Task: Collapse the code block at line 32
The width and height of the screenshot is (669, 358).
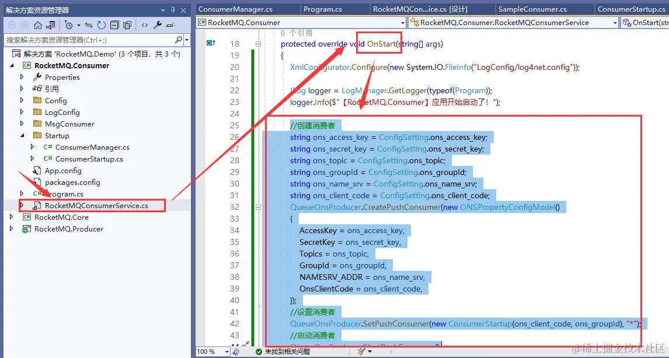Action: click(257, 207)
